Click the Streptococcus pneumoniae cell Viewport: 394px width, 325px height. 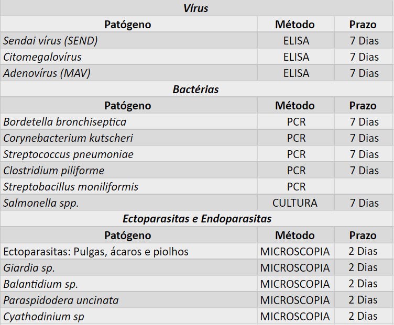[68, 154]
